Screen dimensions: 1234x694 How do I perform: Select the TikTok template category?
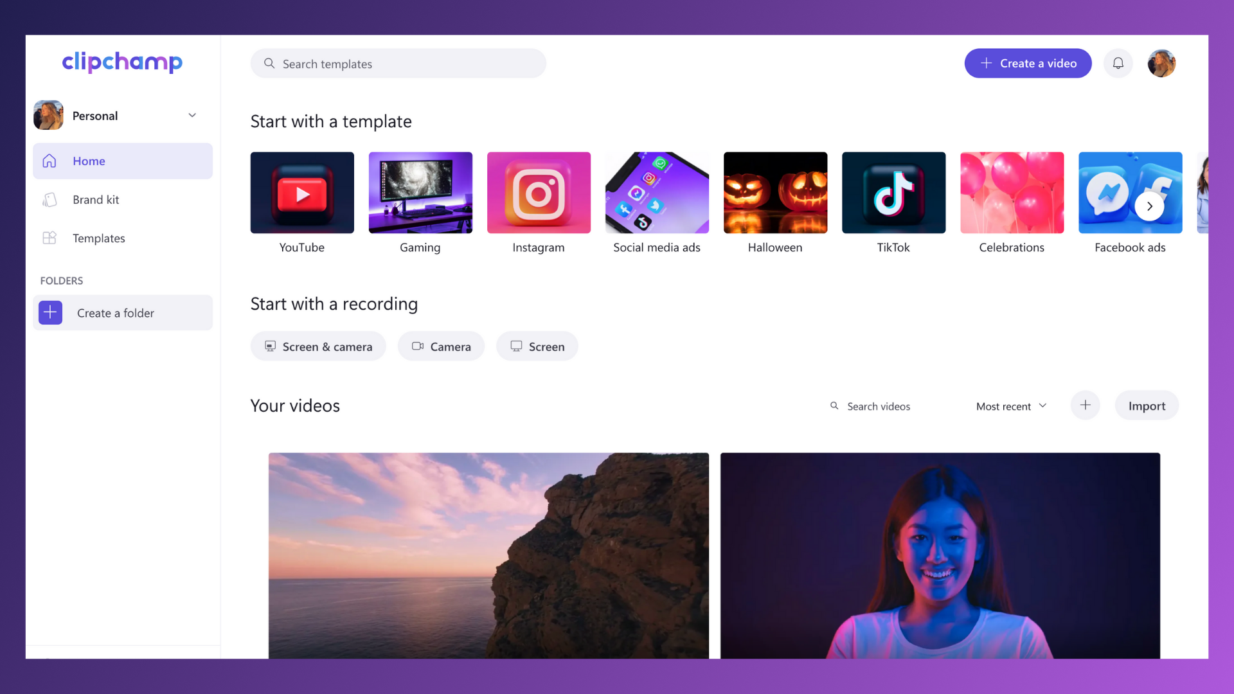coord(893,193)
